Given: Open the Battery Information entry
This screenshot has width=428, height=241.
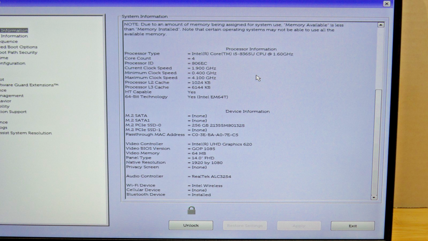Looking at the screenshot, I should pos(14,36).
